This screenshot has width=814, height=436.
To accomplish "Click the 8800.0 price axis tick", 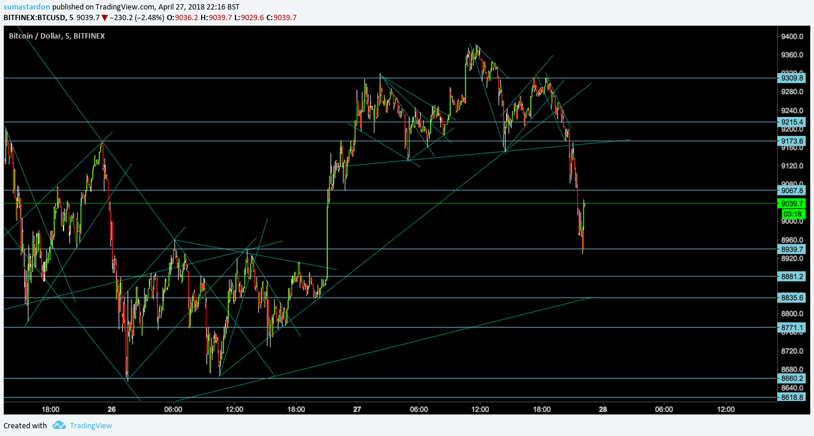I will 793,314.
